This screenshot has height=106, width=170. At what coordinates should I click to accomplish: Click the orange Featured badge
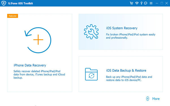12,16
